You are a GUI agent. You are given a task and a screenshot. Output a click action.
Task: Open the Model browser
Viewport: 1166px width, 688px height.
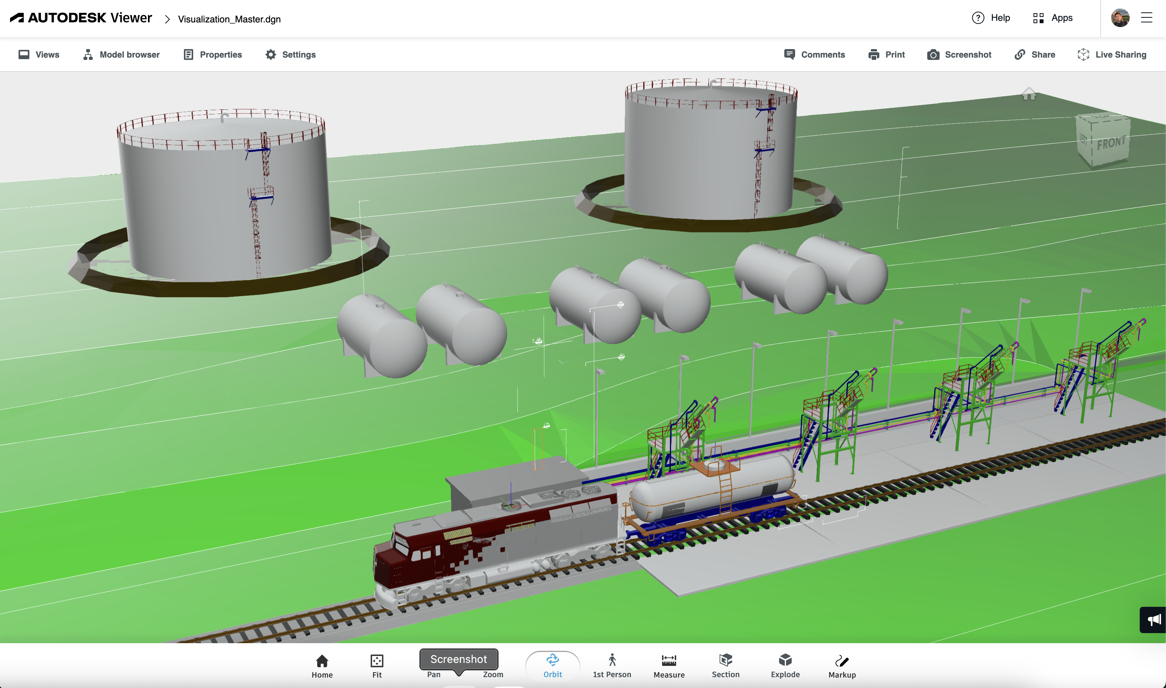121,55
